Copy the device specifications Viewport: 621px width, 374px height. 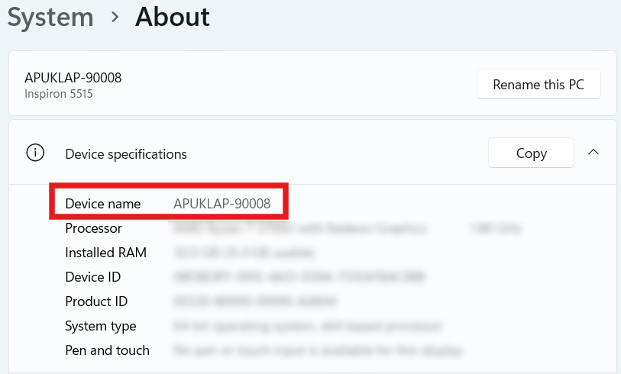(x=531, y=153)
